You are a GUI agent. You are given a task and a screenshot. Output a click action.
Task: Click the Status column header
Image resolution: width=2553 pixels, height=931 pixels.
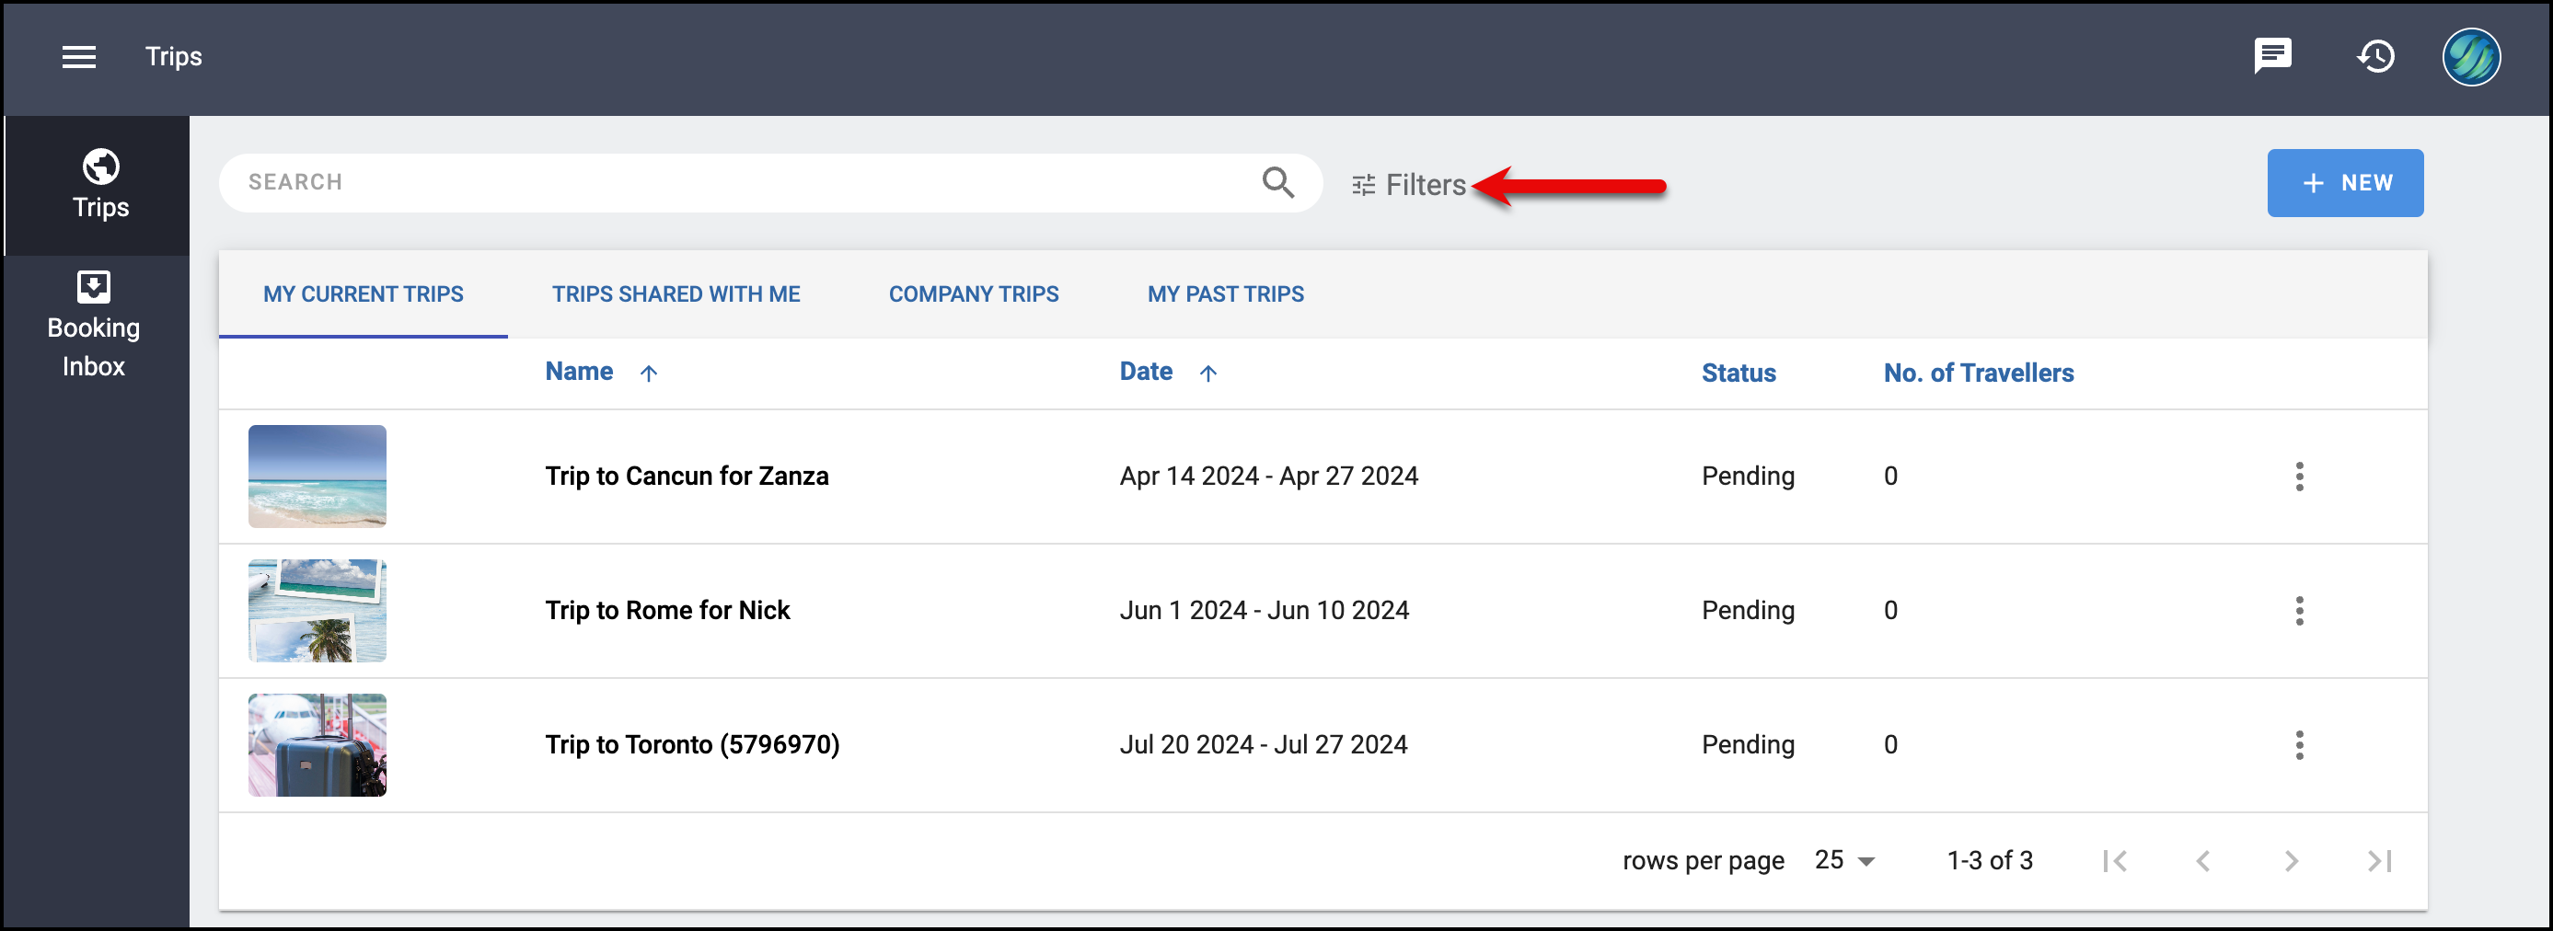point(1738,373)
